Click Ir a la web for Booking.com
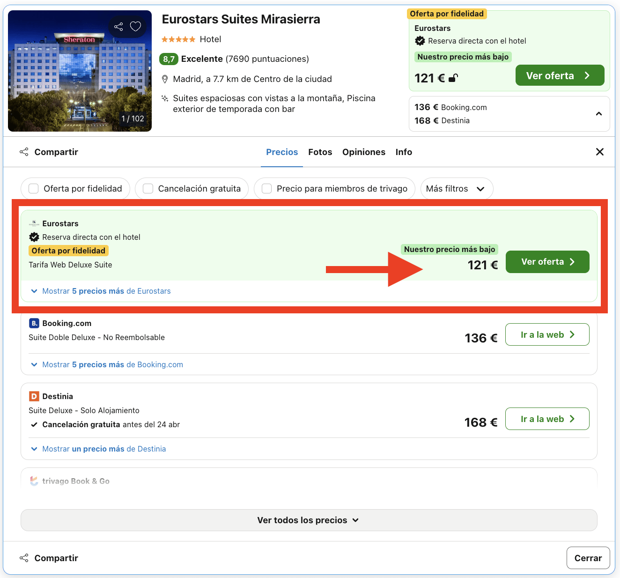Image resolution: width=620 pixels, height=578 pixels. [x=547, y=334]
